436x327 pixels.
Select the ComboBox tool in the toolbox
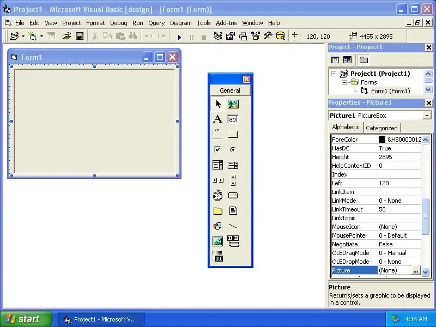coord(218,165)
